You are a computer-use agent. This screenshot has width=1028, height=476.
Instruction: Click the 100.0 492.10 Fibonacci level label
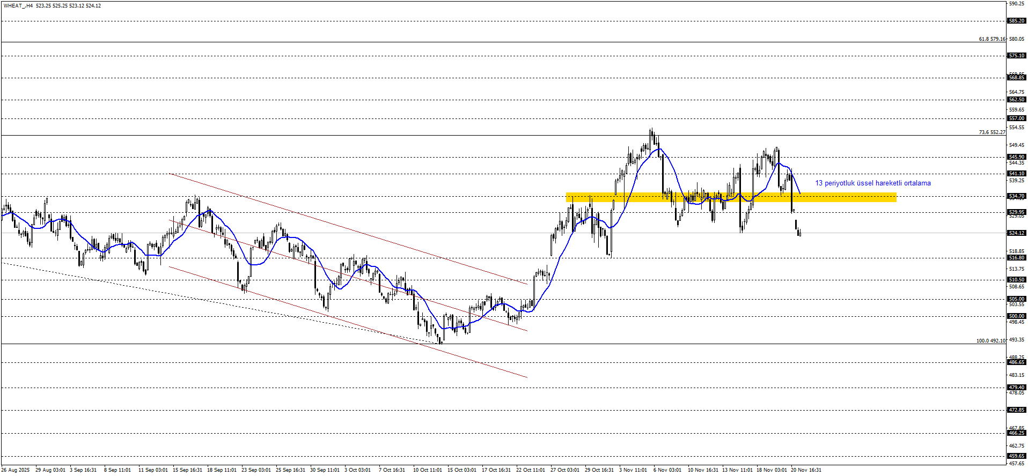[x=990, y=341]
